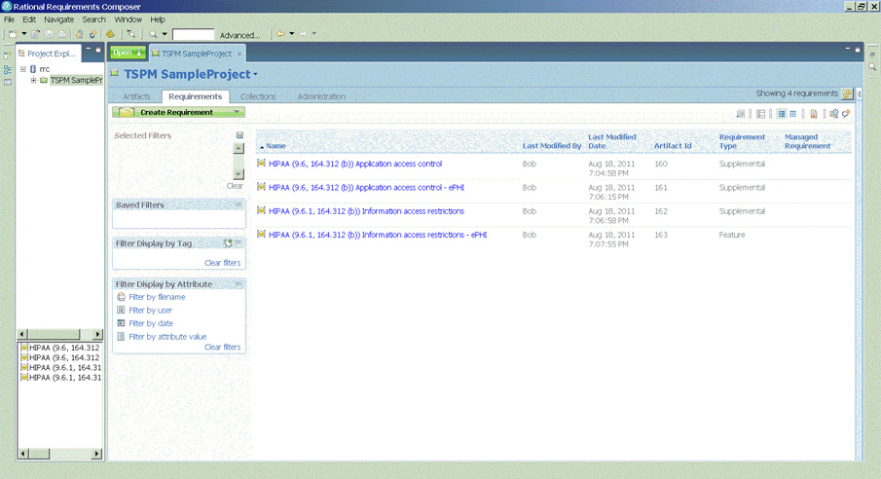Click the top icon in left vertical strip
881x479 pixels.
(8, 55)
